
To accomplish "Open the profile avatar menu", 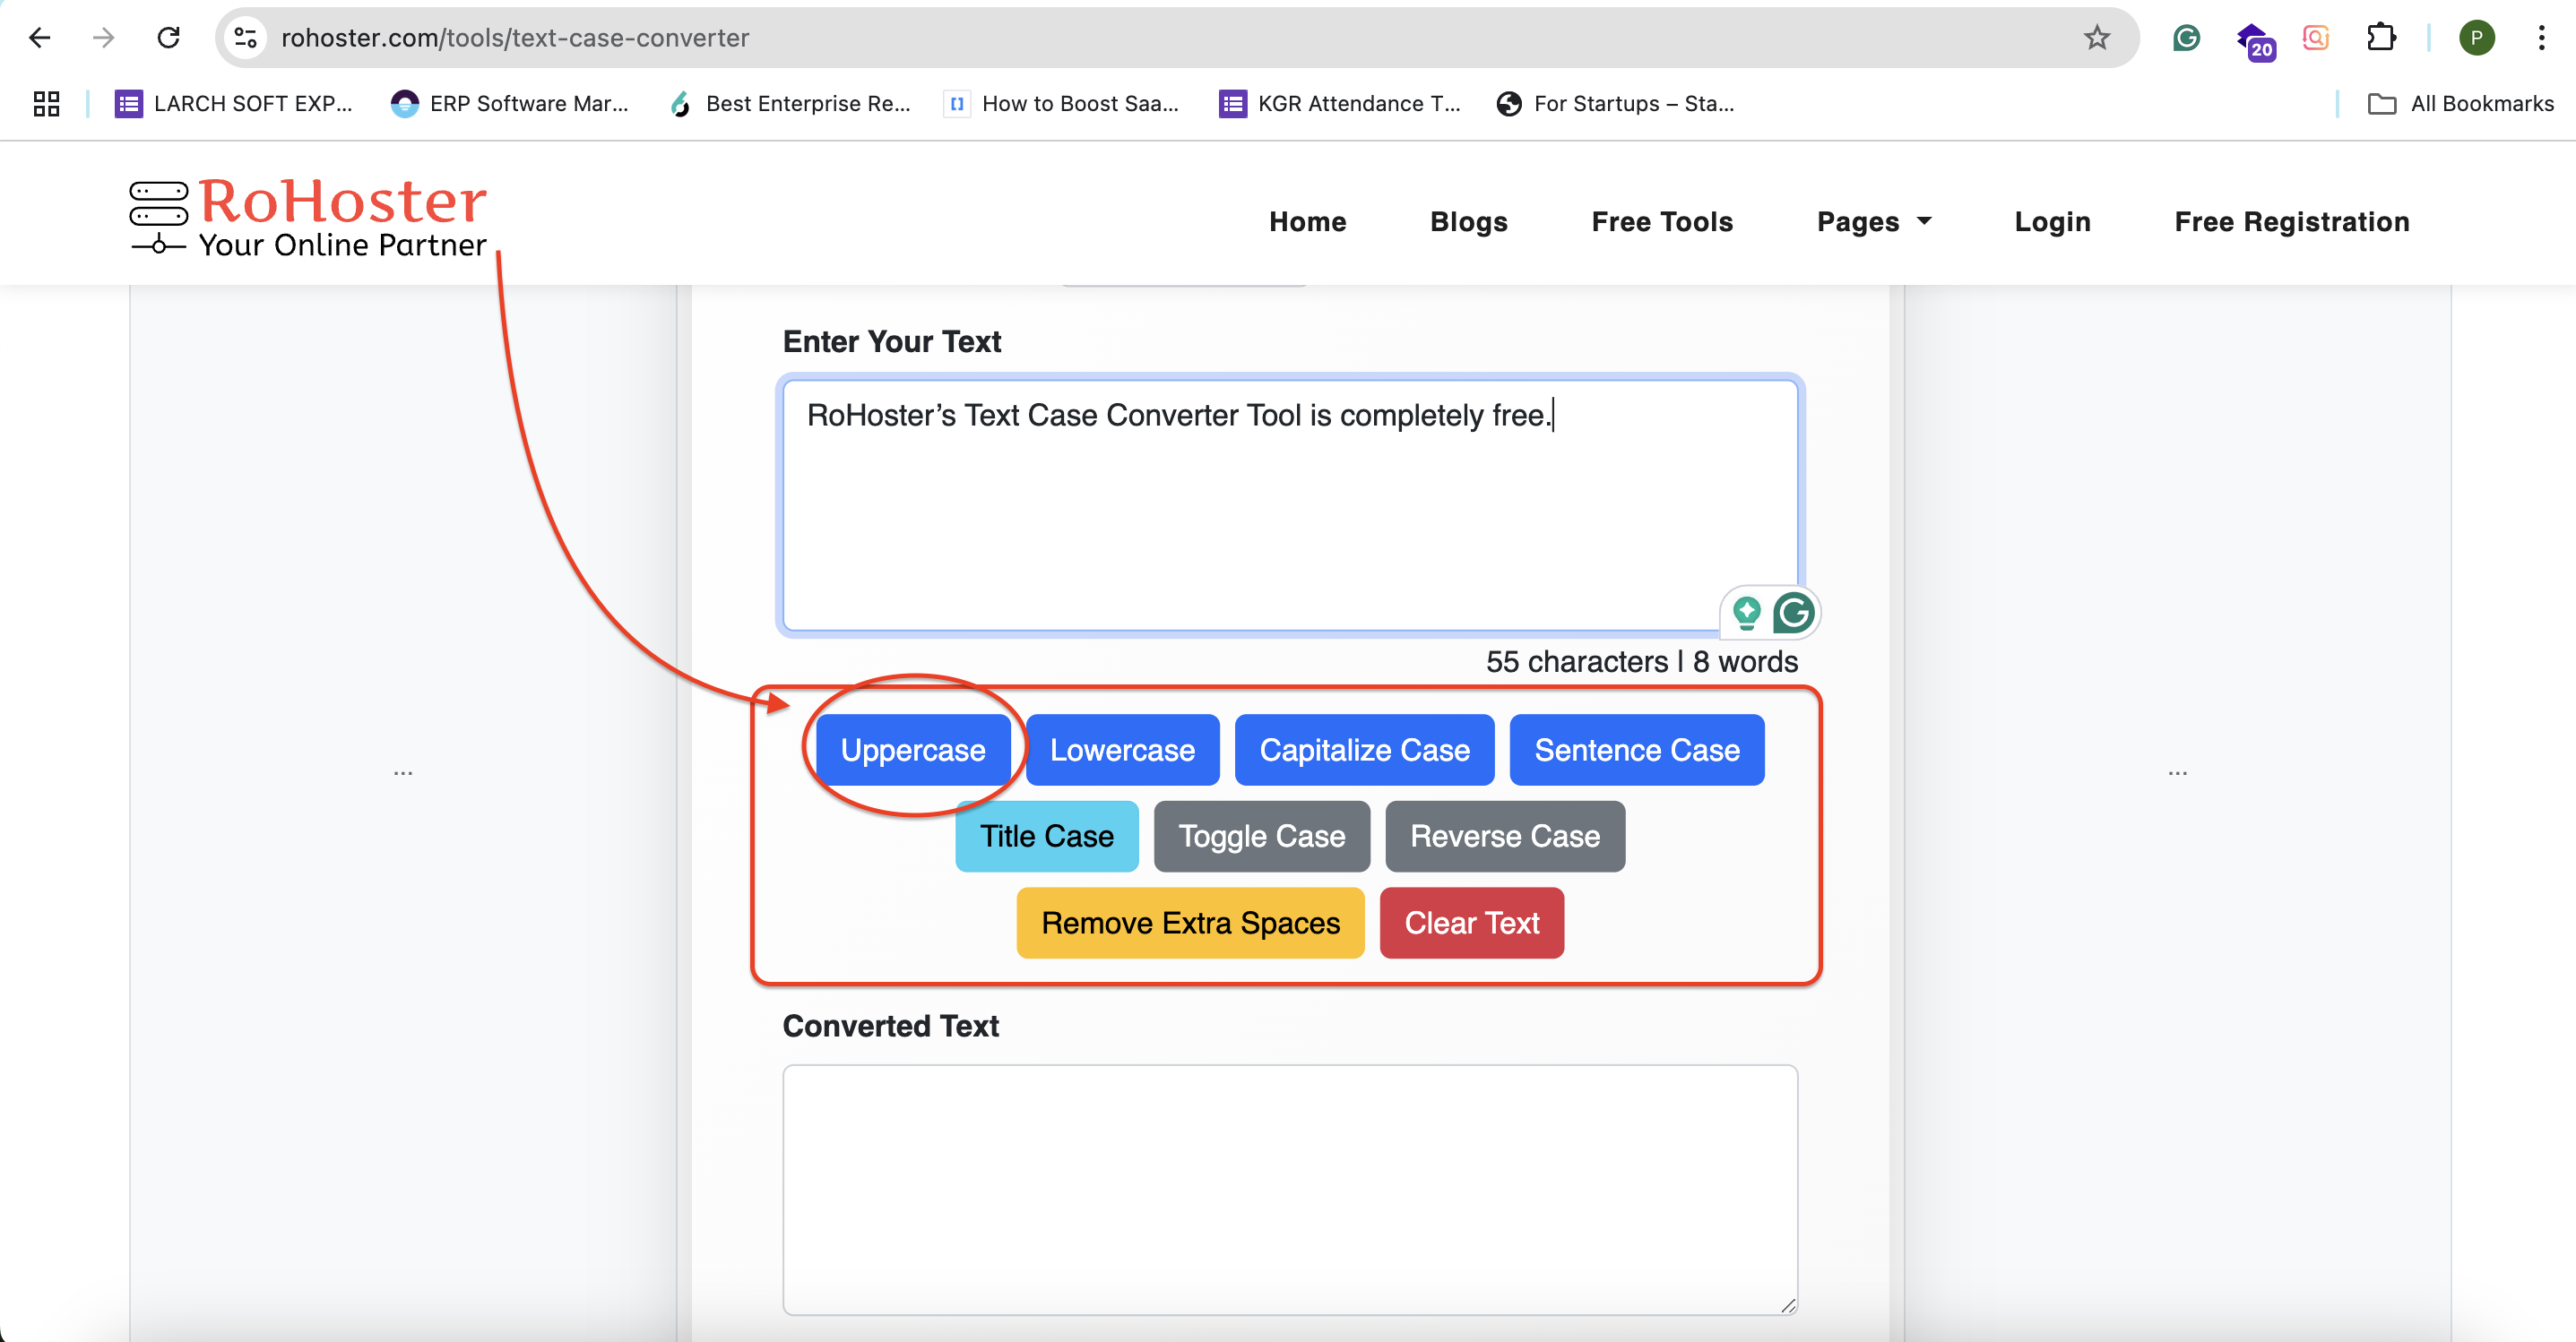I will [2476, 38].
